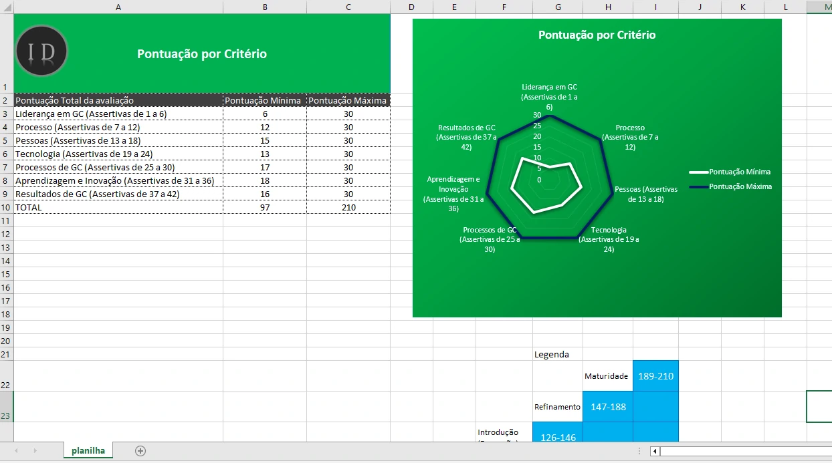The image size is (832, 463).
Task: Click the New sheet plus icon
Action: pyautogui.click(x=140, y=451)
